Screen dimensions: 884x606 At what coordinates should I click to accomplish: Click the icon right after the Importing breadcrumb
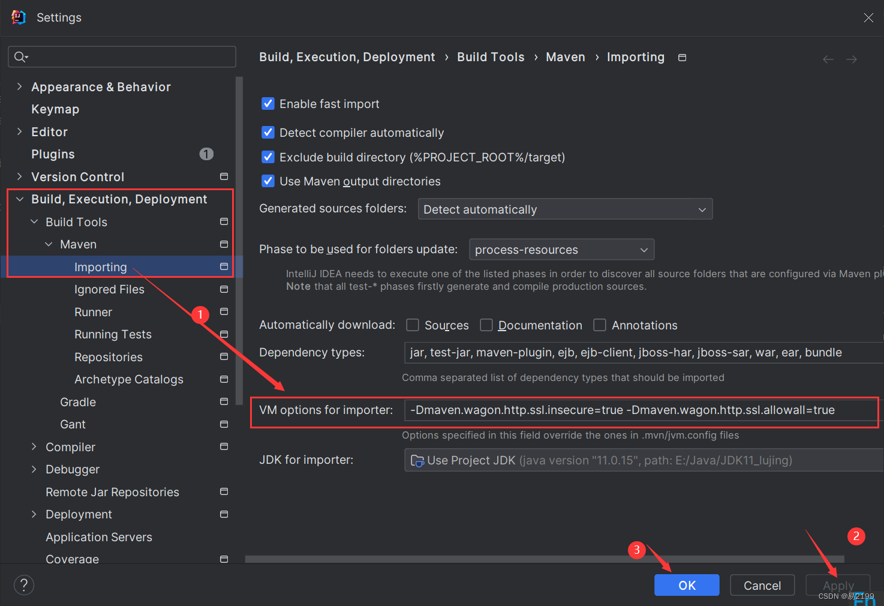tap(682, 57)
